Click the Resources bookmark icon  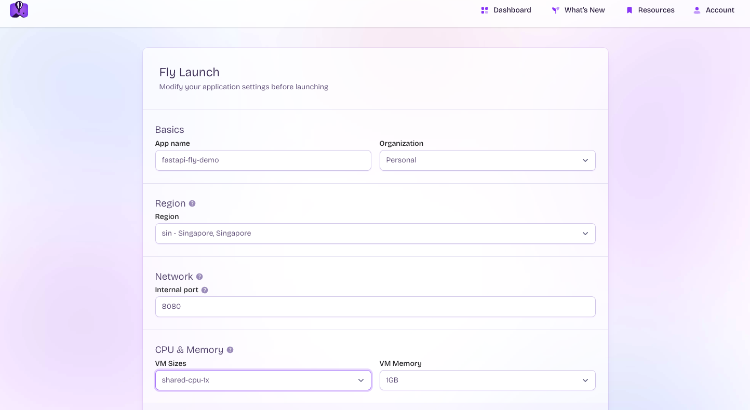[x=629, y=10]
